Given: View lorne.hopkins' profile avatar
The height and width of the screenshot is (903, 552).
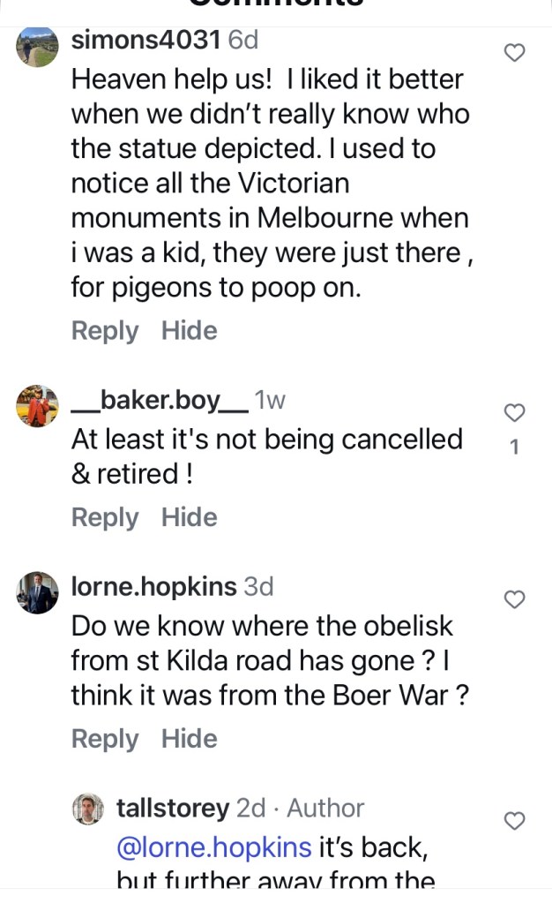Looking at the screenshot, I should [37, 592].
